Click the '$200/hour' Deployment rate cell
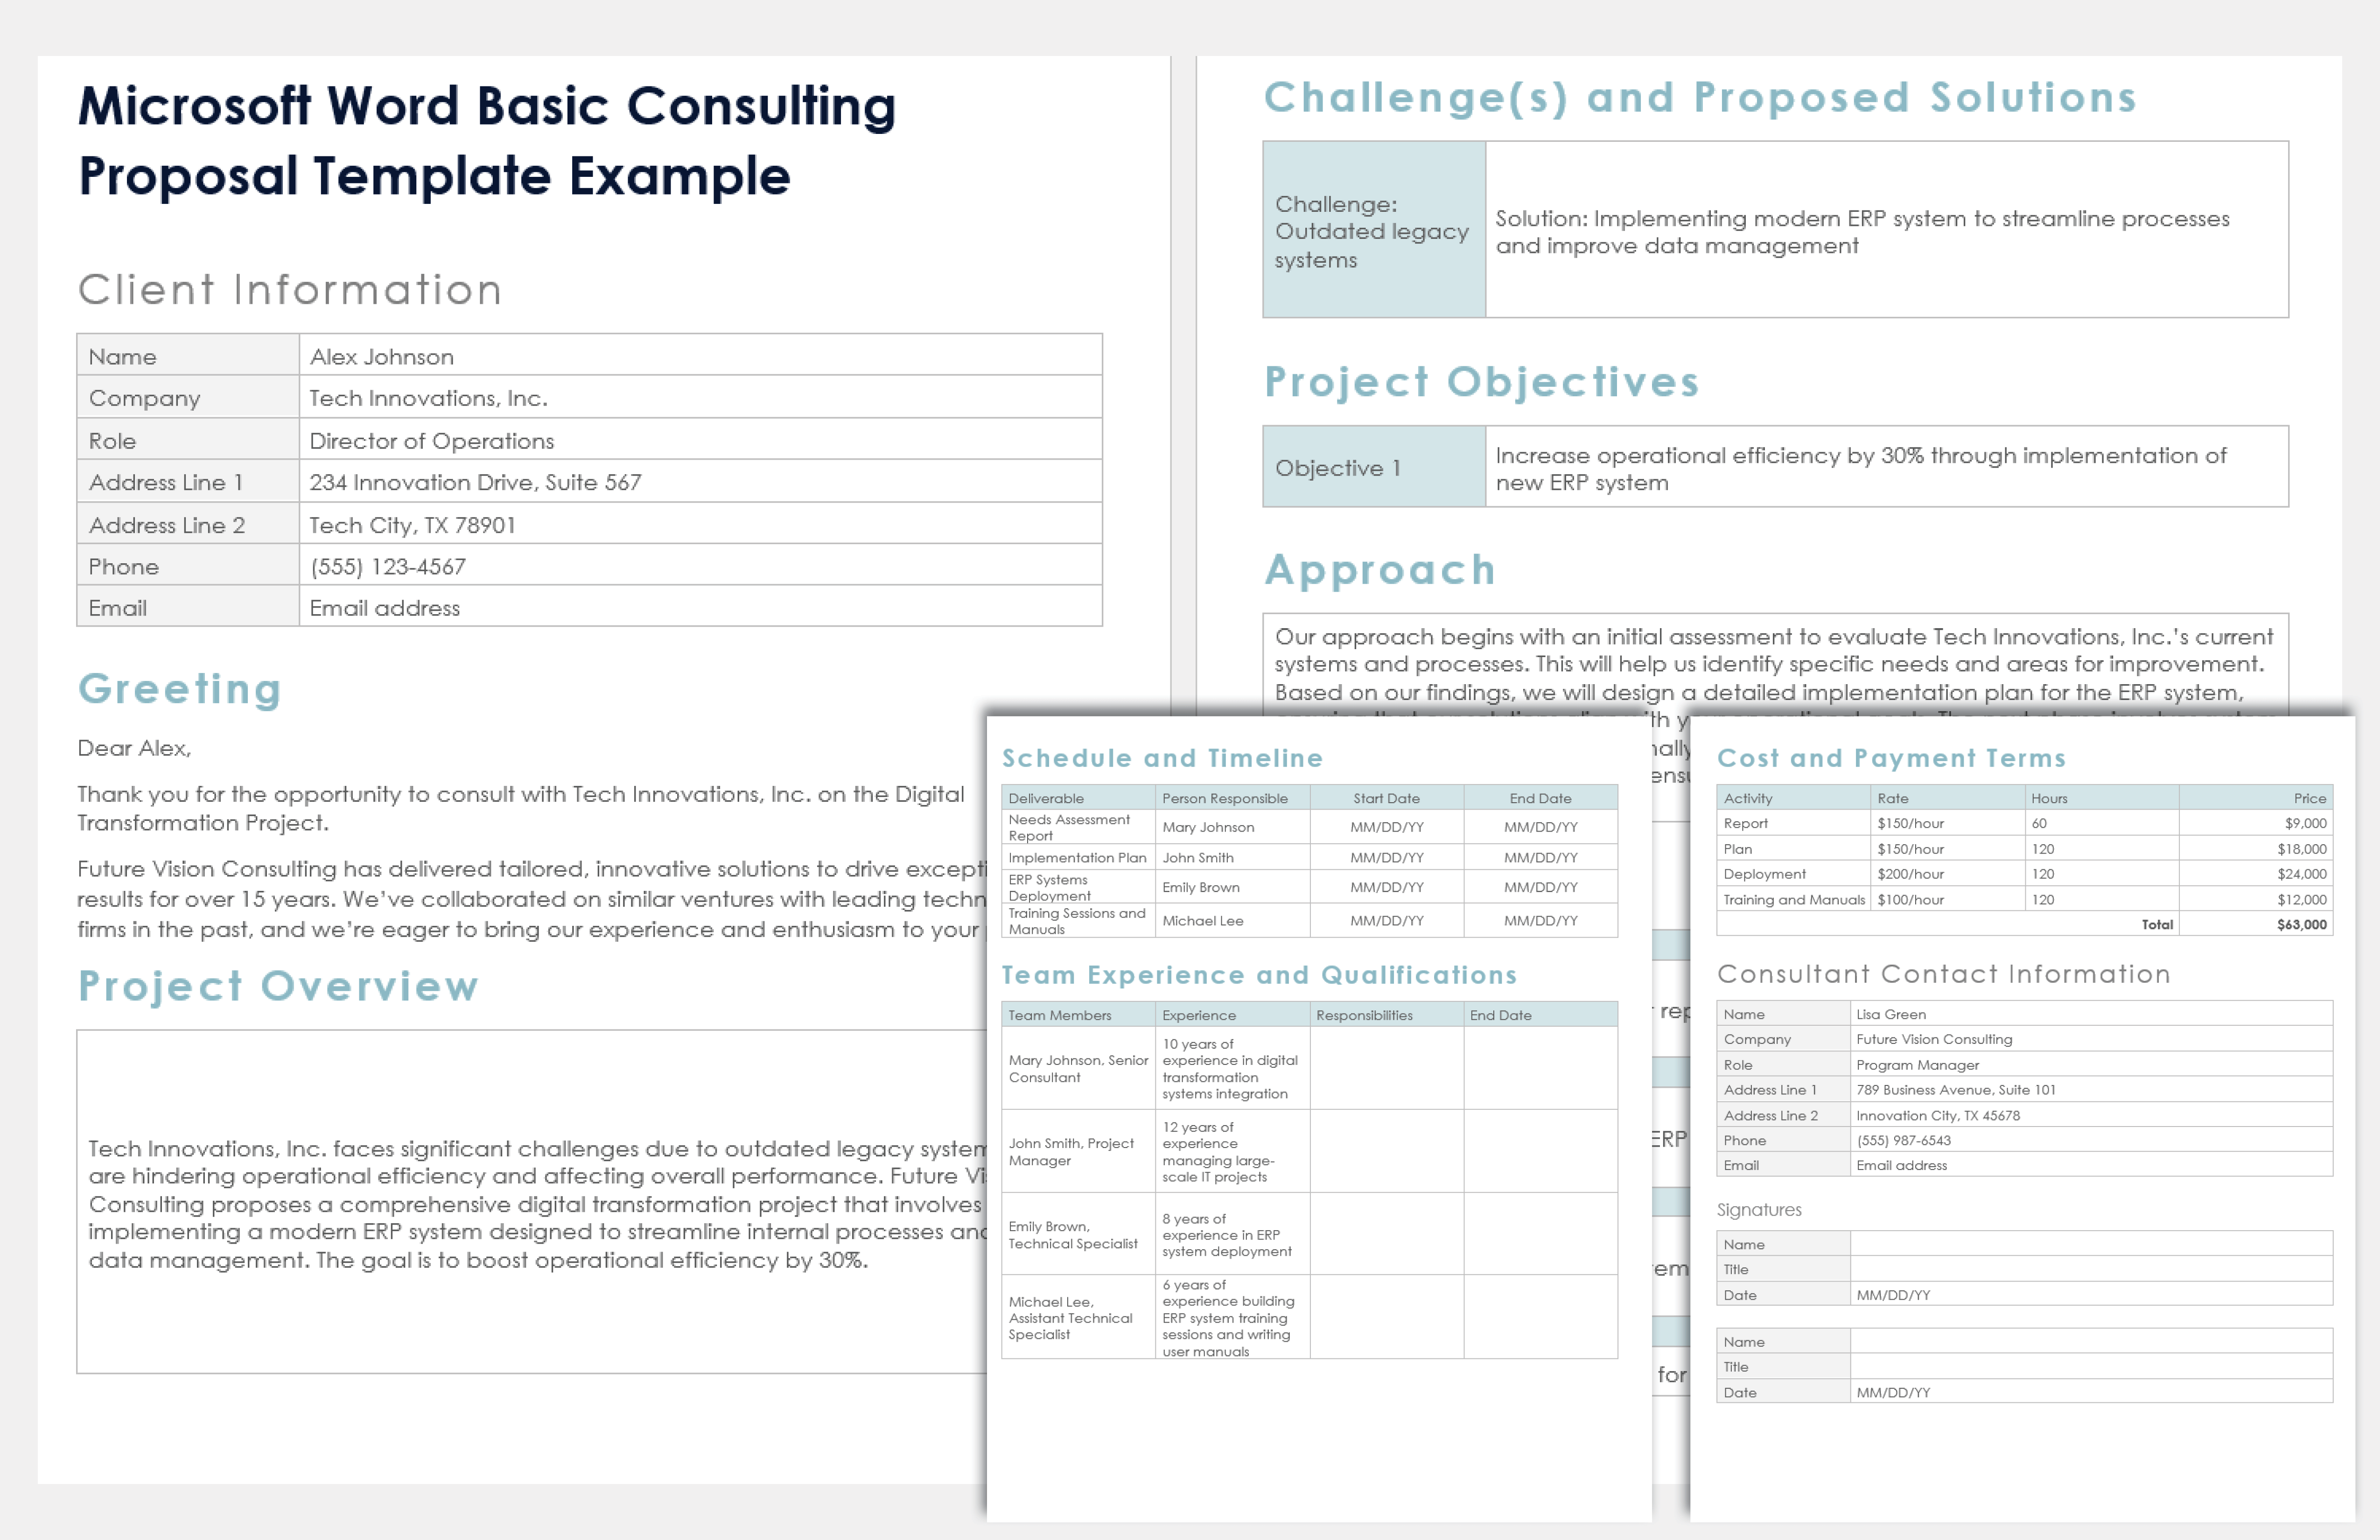 [x=1948, y=874]
